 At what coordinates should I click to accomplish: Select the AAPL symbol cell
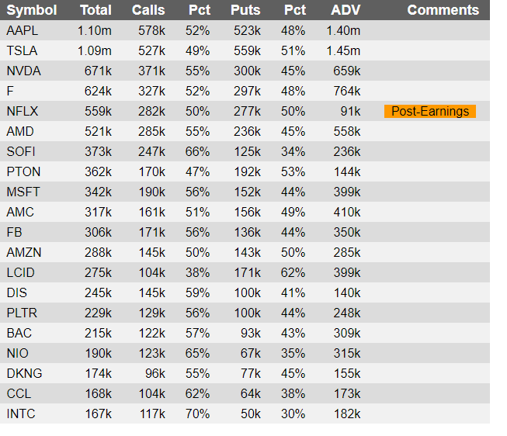click(22, 30)
